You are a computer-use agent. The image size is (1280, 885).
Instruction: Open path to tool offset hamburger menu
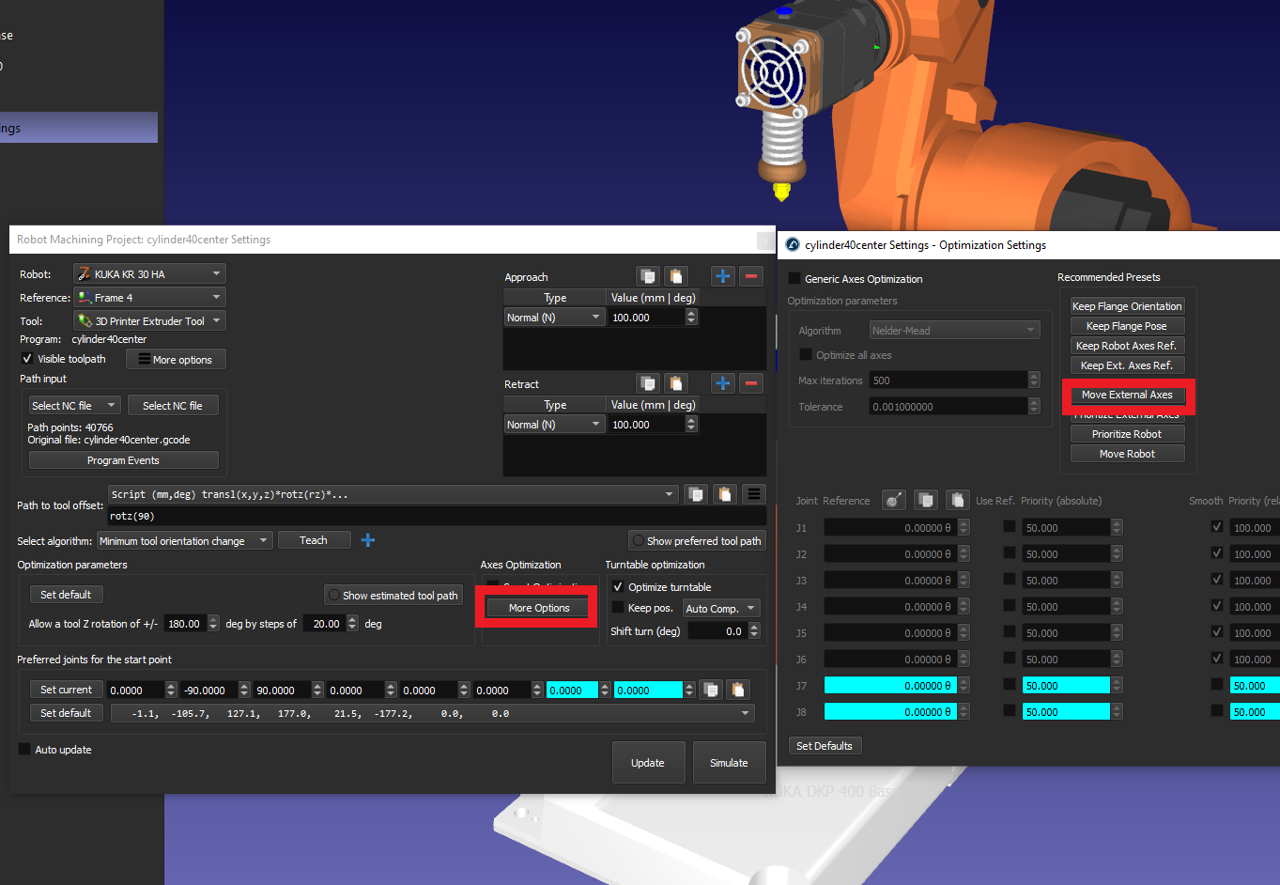pyautogui.click(x=753, y=494)
